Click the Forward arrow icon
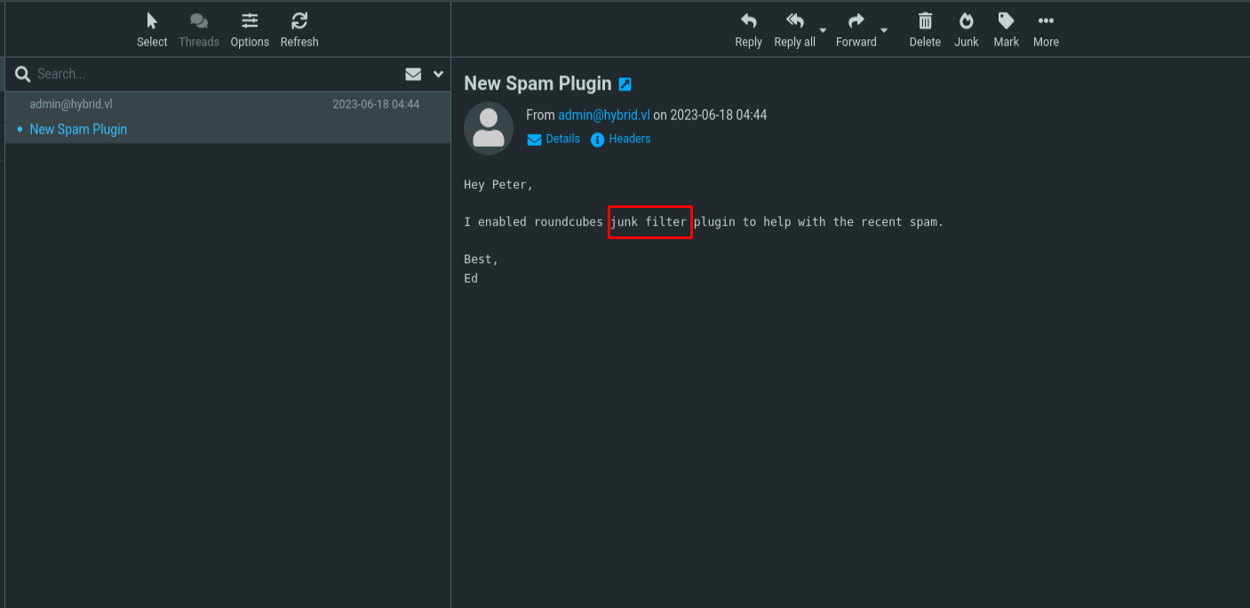This screenshot has height=608, width=1250. point(856,20)
